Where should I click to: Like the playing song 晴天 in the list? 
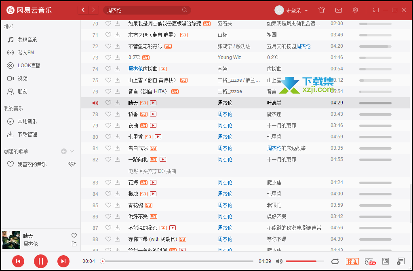tap(108, 103)
